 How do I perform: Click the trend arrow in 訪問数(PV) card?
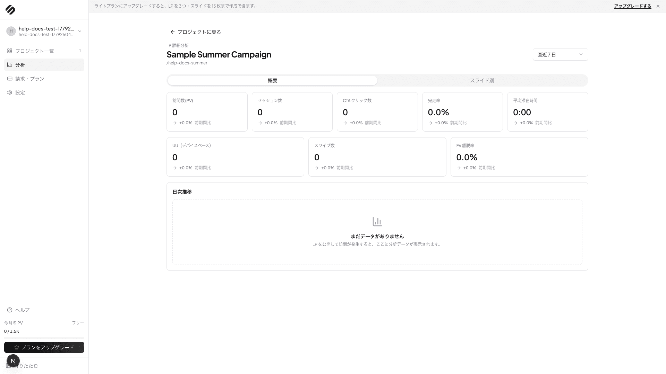point(175,123)
